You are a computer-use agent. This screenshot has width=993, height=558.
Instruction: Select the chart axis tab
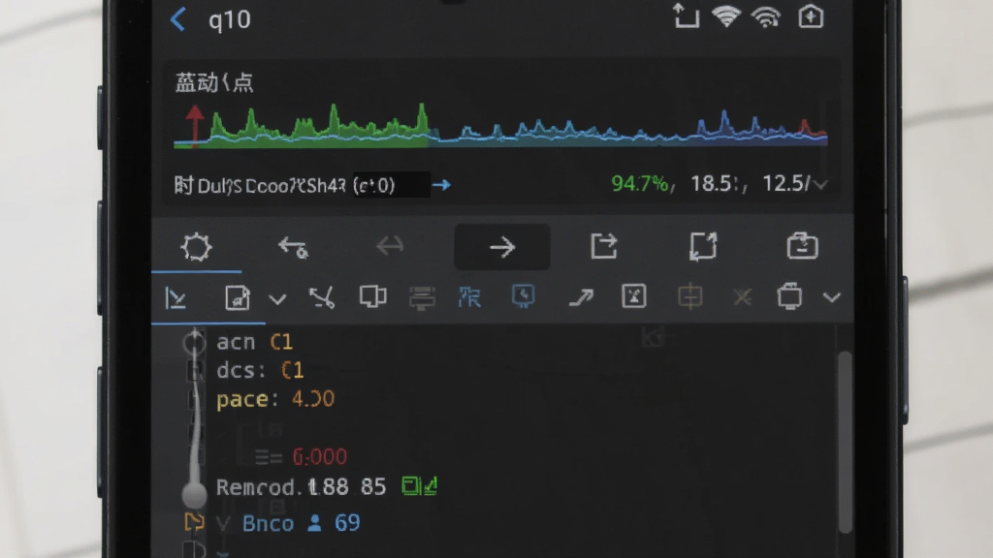[x=176, y=298]
